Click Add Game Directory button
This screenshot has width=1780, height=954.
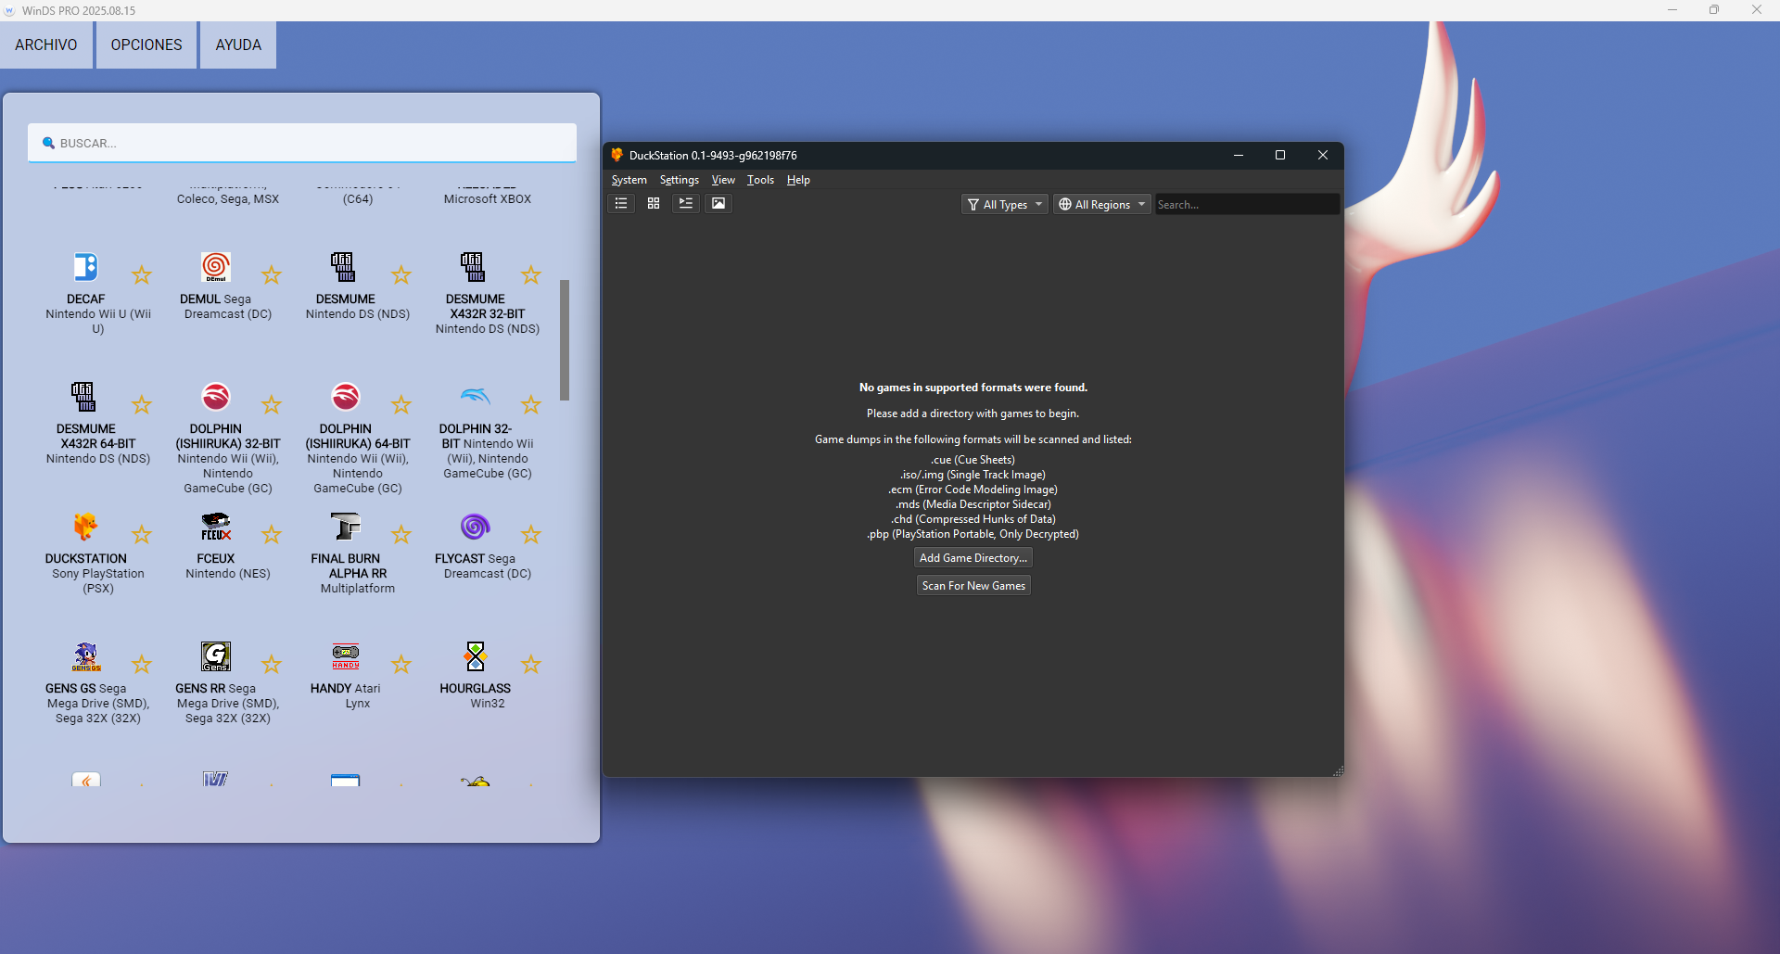point(973,558)
